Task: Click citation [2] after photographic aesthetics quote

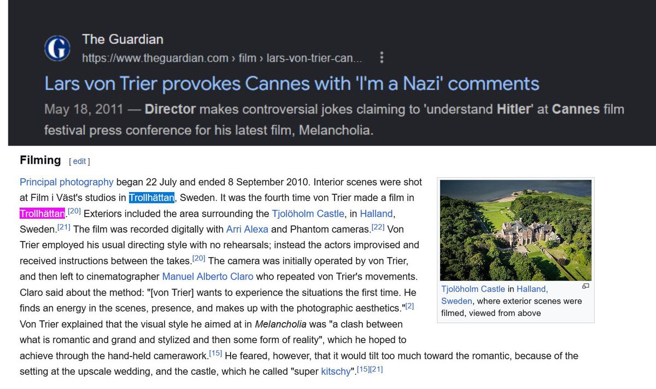Action: [409, 305]
